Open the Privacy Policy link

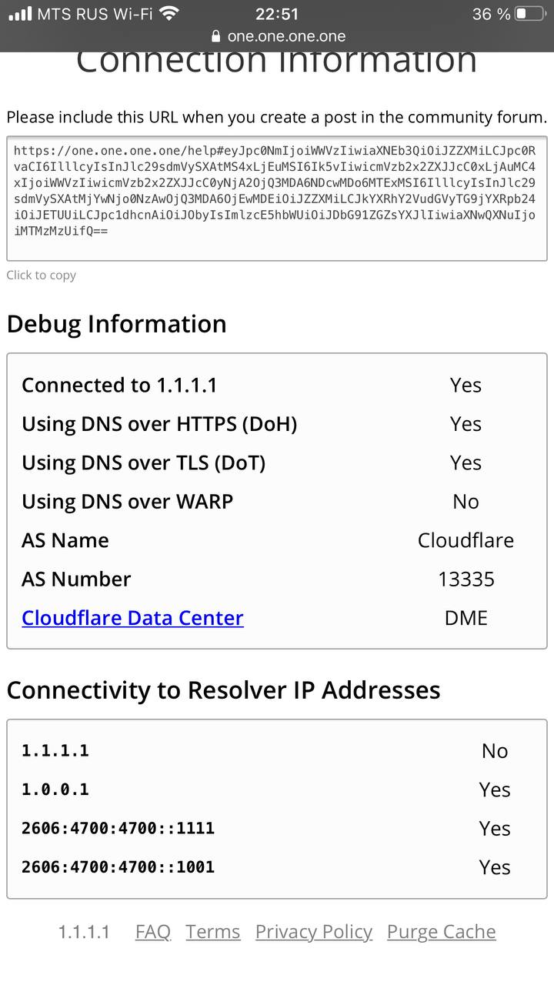pyautogui.click(x=314, y=932)
